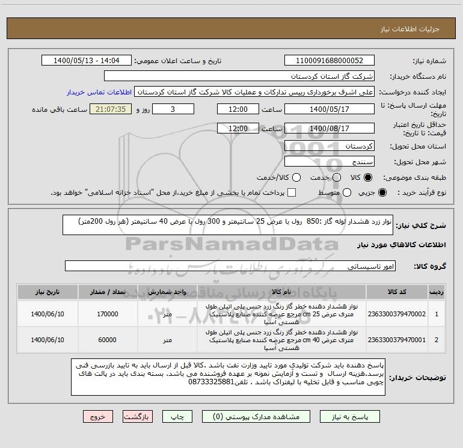463x448 pixels.
Task: Click the response deadline time field 12:00
Action: (x=238, y=109)
